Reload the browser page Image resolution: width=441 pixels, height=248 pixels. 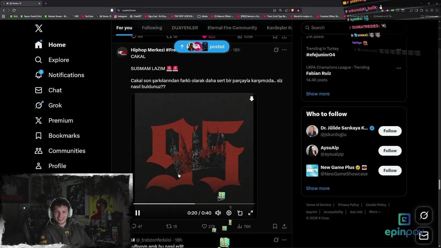pos(14,10)
